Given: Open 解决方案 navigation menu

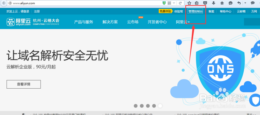Looking at the screenshot, I should (x=110, y=22).
